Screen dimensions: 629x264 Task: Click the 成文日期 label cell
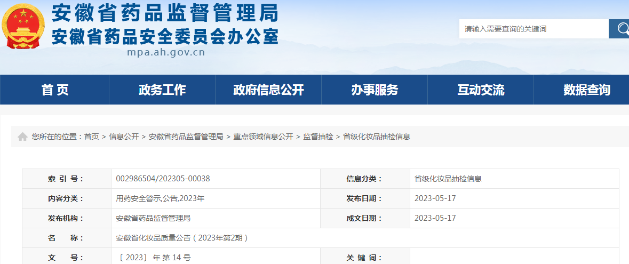pyautogui.click(x=365, y=218)
